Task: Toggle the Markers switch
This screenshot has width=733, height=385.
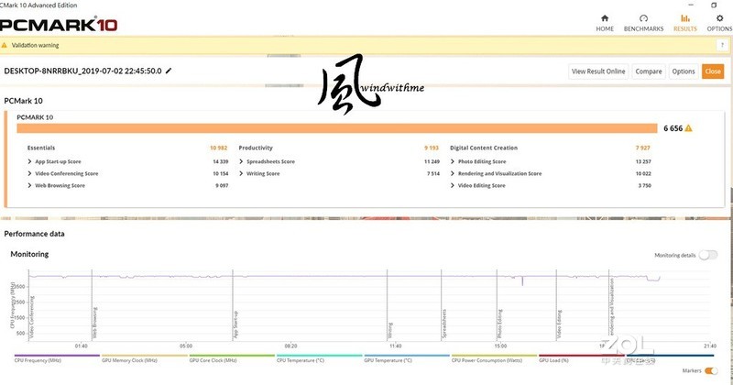Action: tap(711, 371)
